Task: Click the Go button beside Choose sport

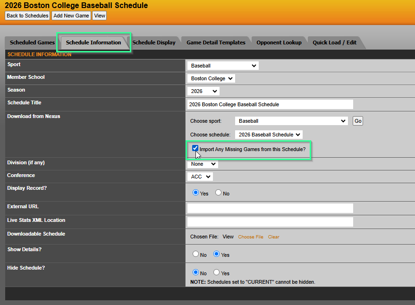Action: (358, 121)
